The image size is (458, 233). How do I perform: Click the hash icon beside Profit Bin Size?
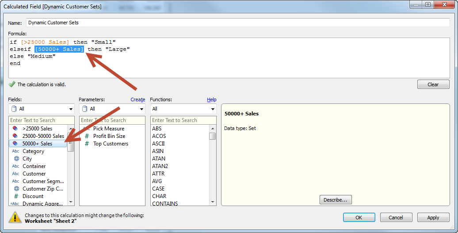click(87, 136)
